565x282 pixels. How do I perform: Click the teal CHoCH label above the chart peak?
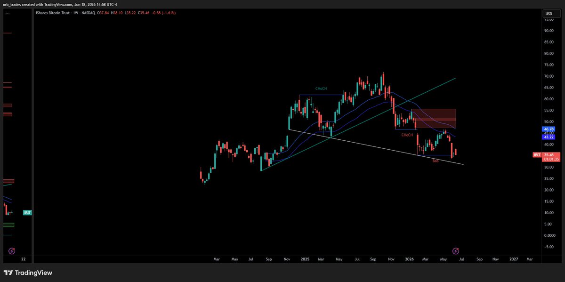tap(321, 89)
